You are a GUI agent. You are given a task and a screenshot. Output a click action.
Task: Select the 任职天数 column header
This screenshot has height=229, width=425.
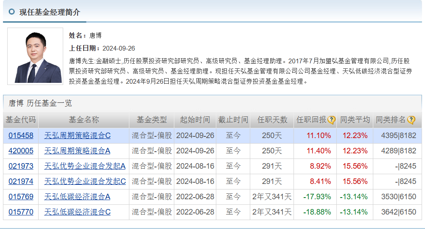pyautogui.click(x=272, y=120)
